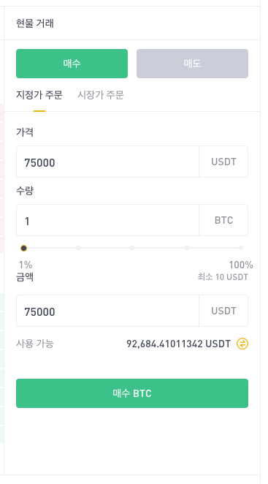268x484 pixels.
Task: Click the dark slider handle at 1%
Action: pyautogui.click(x=24, y=248)
